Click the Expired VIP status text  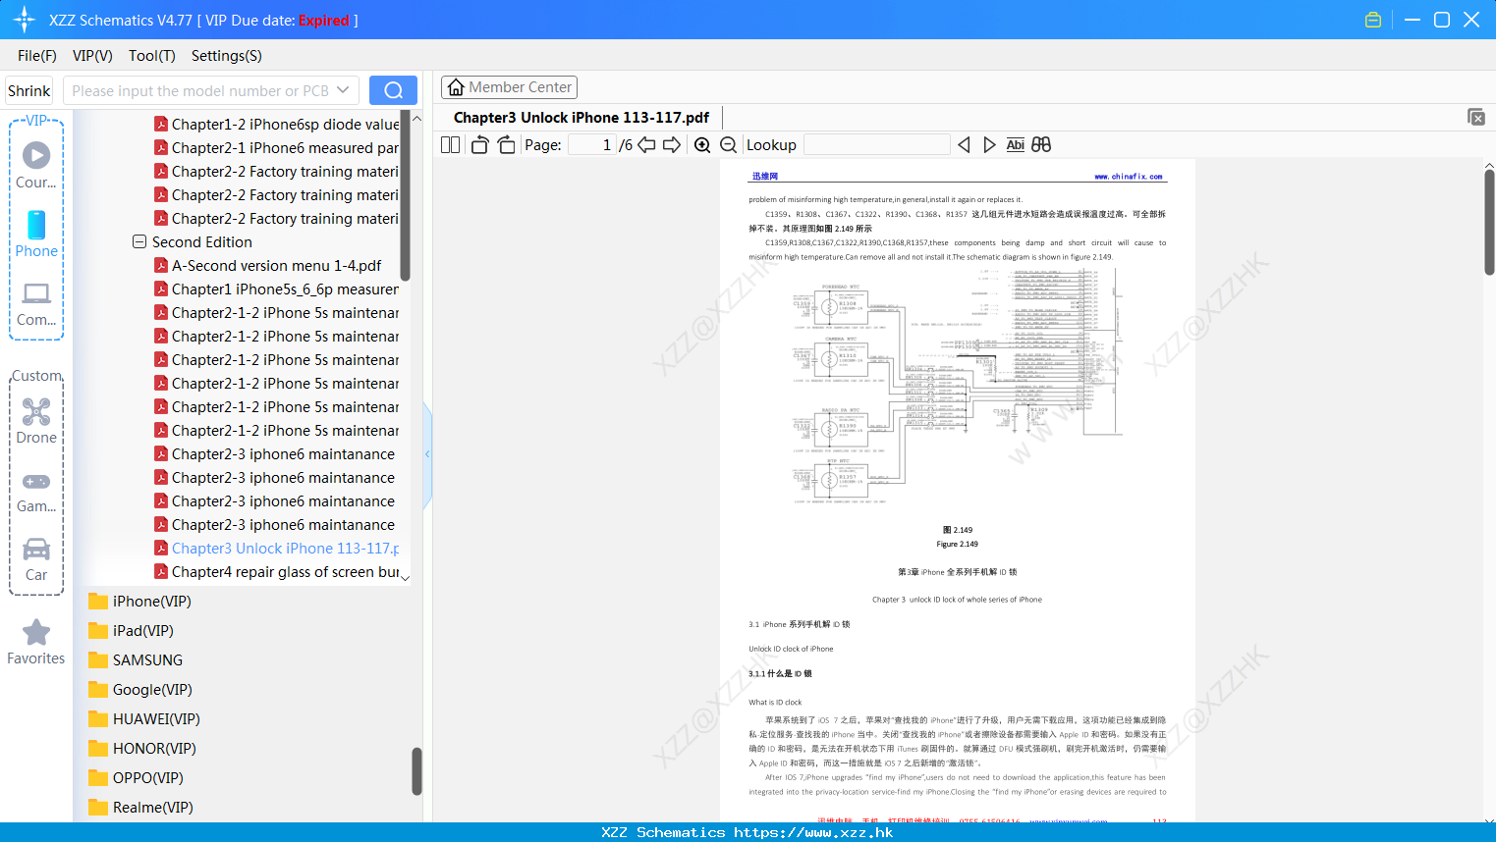[324, 20]
